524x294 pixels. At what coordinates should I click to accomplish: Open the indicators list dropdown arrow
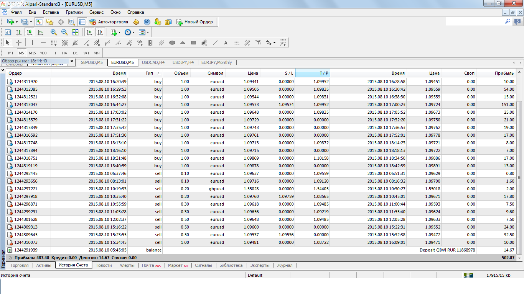[119, 33]
